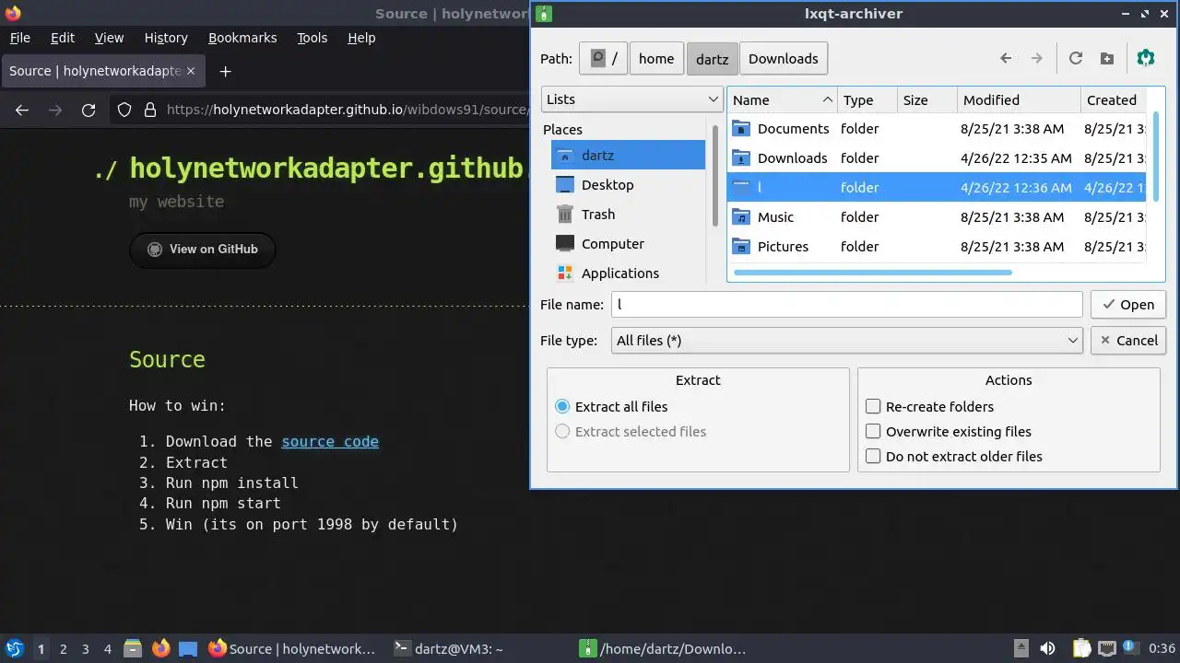Select the Pictures folder row
This screenshot has height=663, width=1180.
937,246
